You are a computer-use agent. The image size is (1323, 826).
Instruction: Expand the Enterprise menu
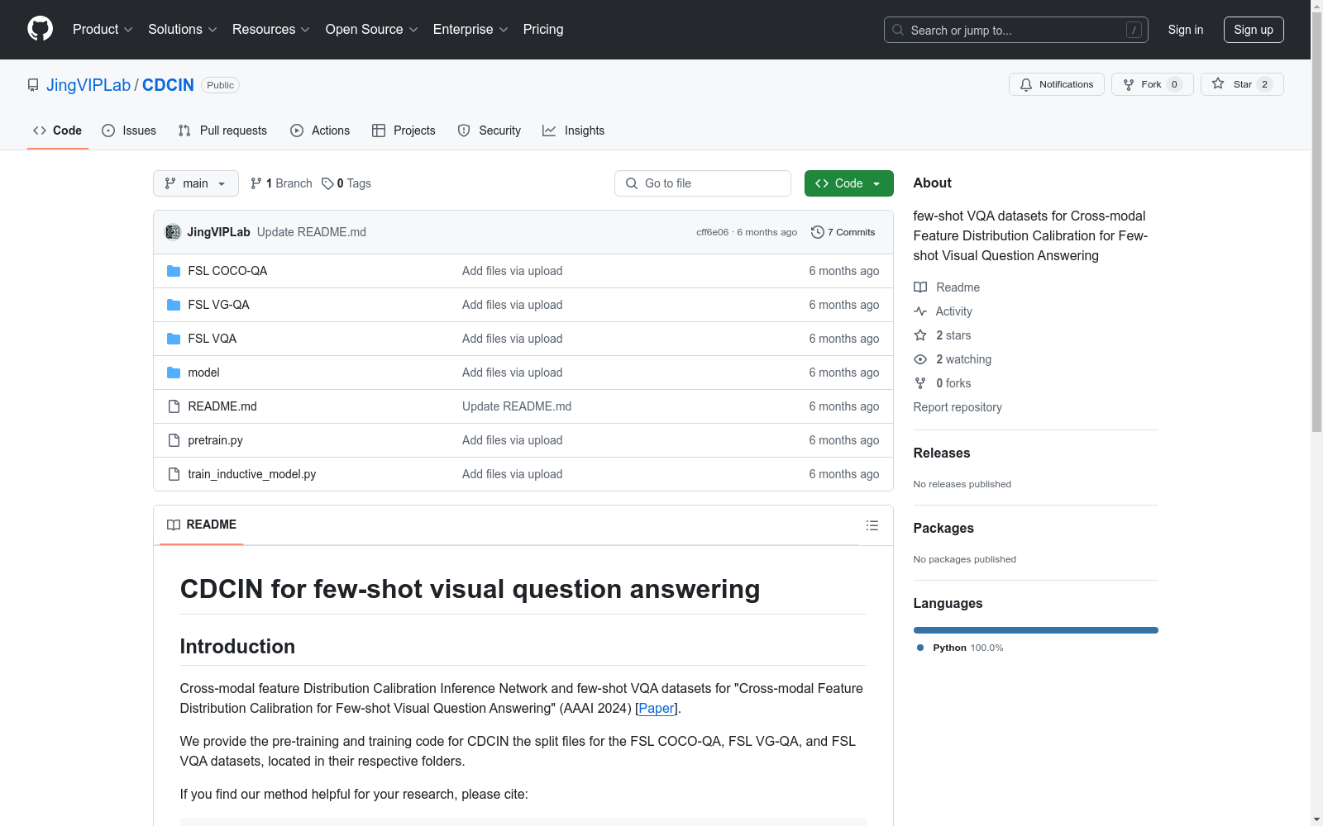470,29
